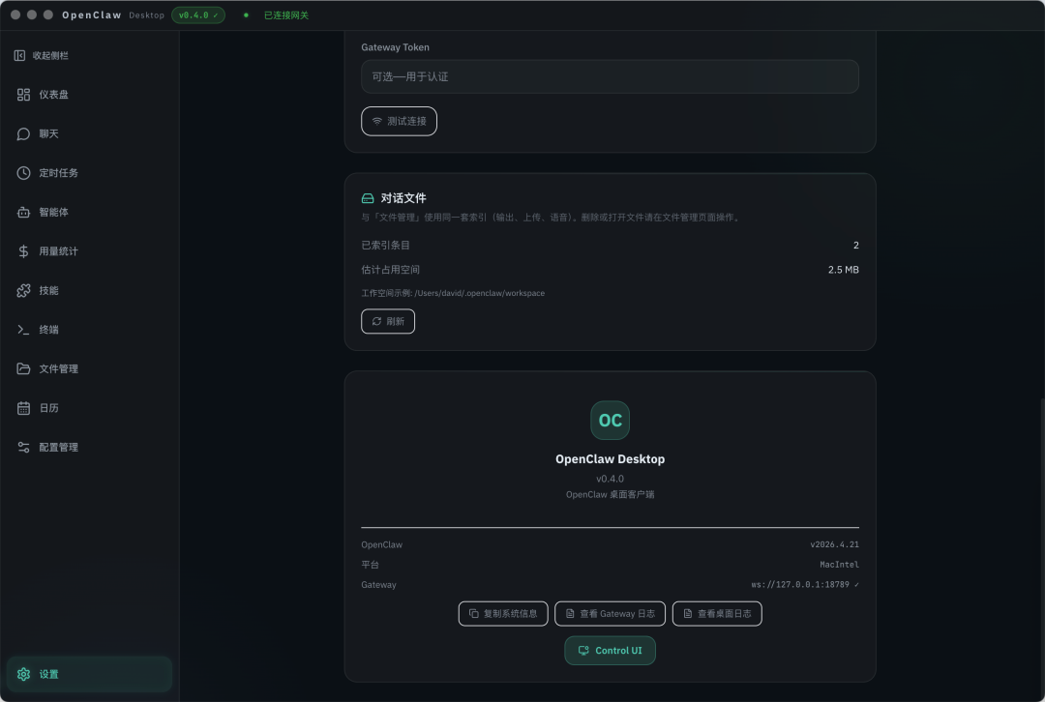1045x702 pixels.
Task: Open the 技能 puzzle piece icon
Action: point(23,290)
